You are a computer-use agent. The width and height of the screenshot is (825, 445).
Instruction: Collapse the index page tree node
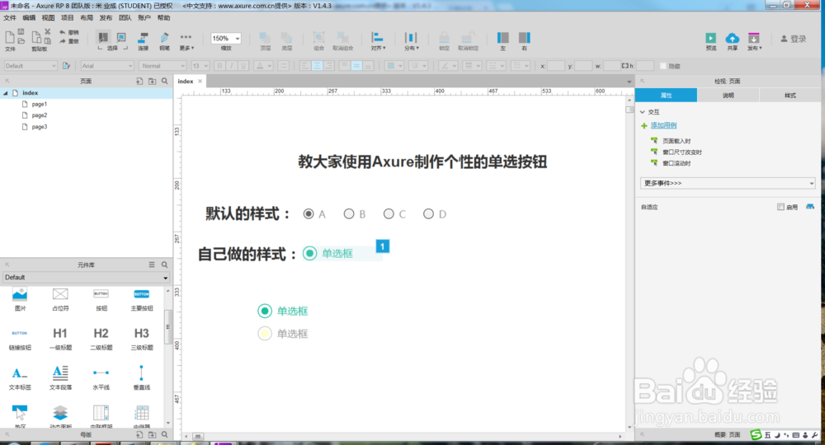(6, 93)
